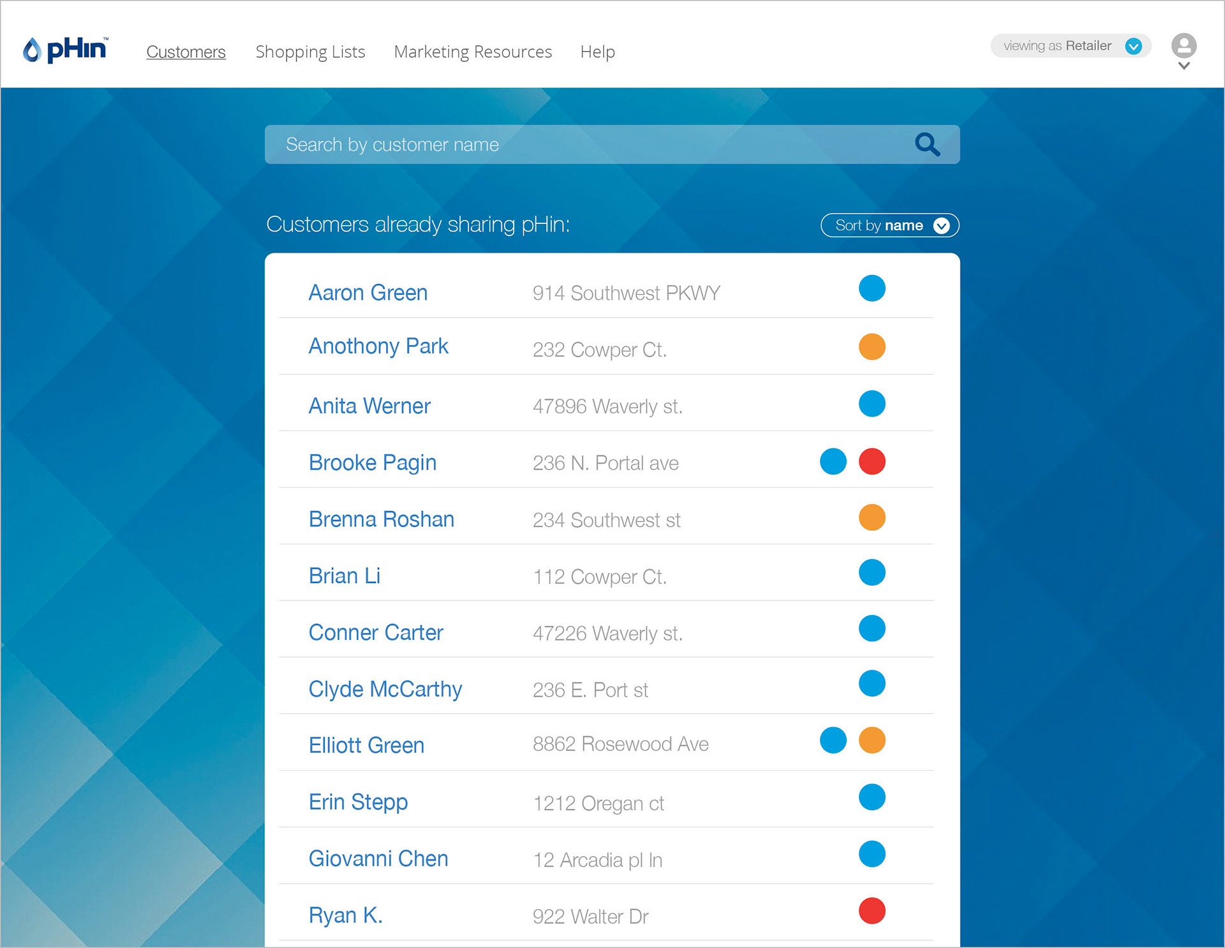
Task: Open Marketing Resources
Action: tap(473, 52)
